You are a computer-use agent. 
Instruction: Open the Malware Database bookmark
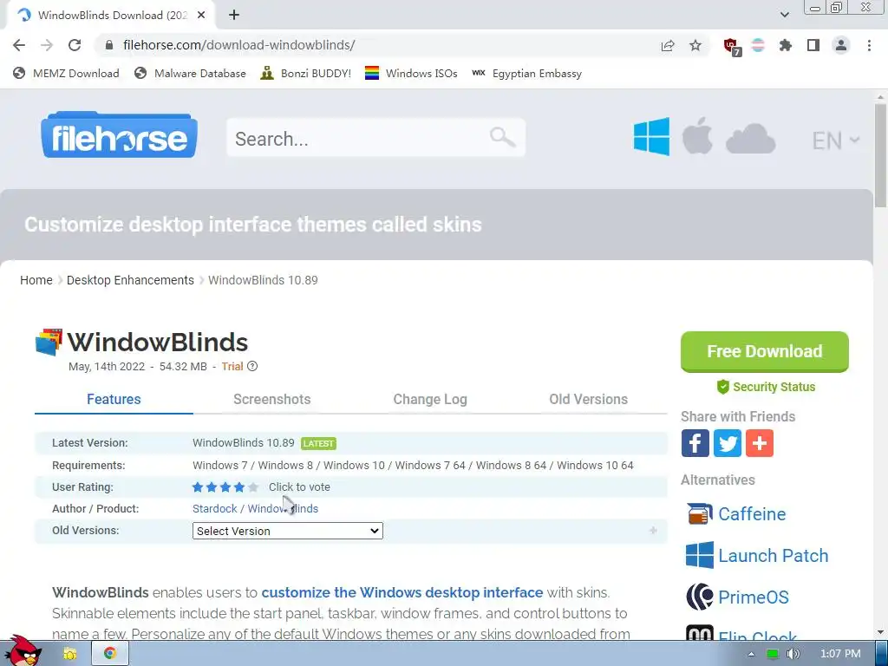click(x=190, y=73)
